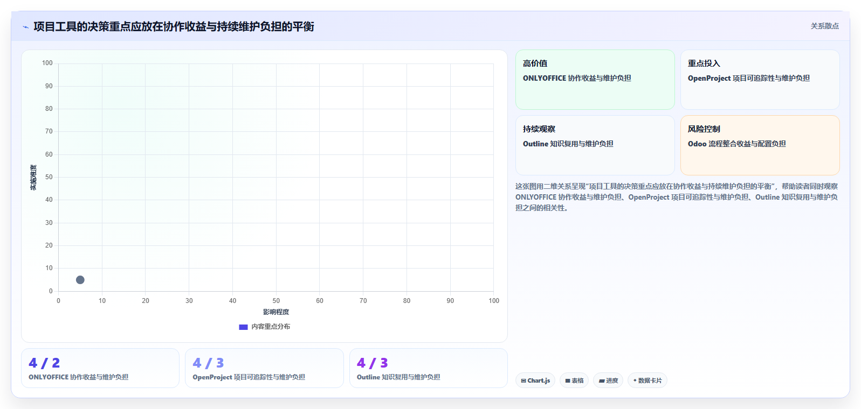This screenshot has width=861, height=409.
Task: Click the 关系散点 label in header
Action: (x=824, y=26)
